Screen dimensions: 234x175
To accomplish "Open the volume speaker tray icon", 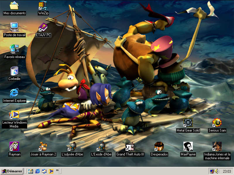I will 217,171.
